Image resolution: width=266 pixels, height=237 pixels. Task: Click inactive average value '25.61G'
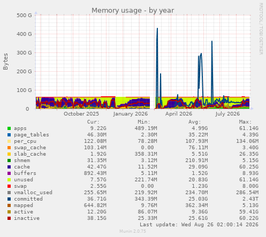[198, 218]
